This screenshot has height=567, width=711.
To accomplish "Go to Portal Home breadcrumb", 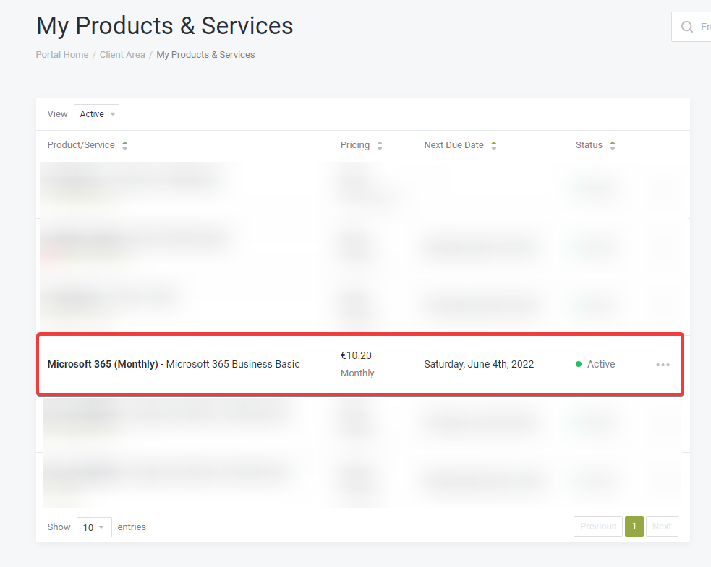I will [62, 55].
